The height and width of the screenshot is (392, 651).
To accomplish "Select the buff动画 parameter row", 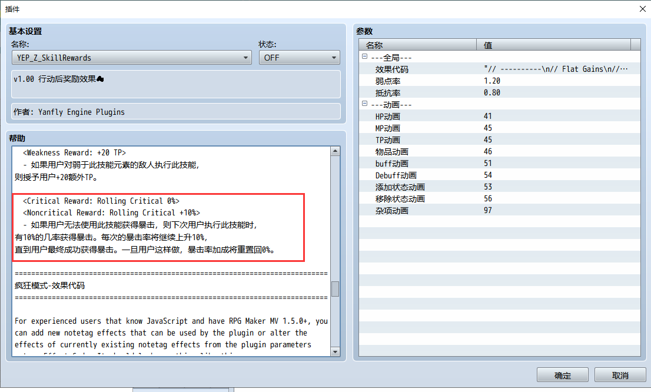I will tap(500, 163).
